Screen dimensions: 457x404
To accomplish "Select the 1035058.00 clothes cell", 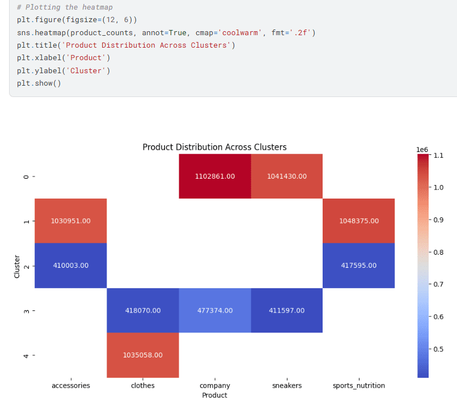I will click(143, 355).
